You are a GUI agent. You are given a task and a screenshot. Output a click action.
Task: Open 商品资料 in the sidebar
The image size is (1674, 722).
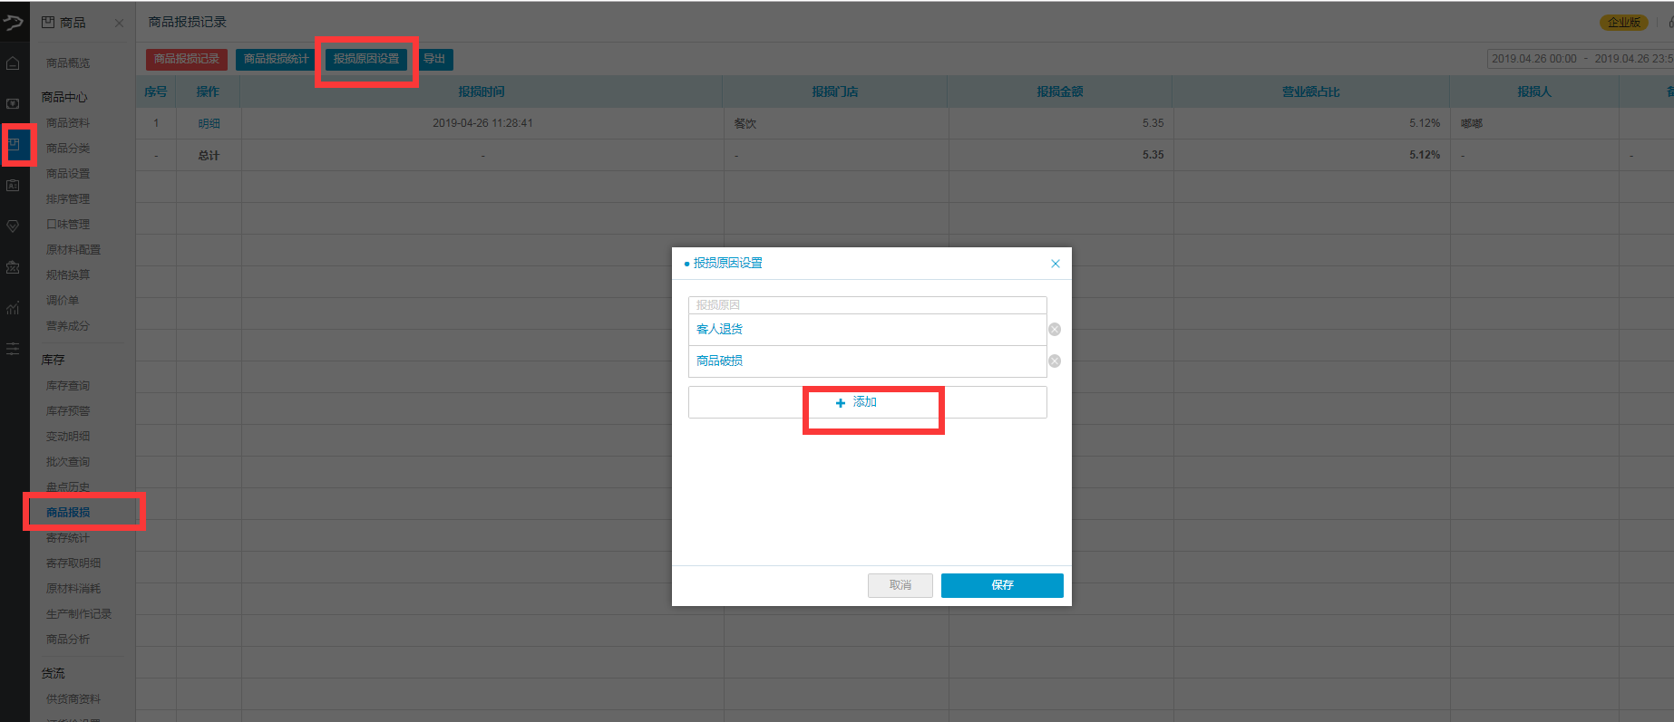click(x=68, y=123)
